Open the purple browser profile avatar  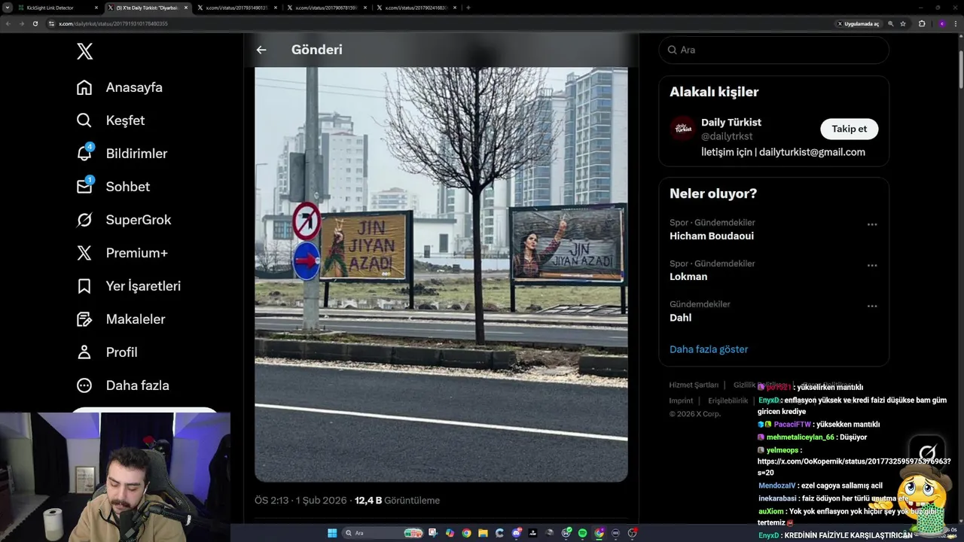click(942, 23)
